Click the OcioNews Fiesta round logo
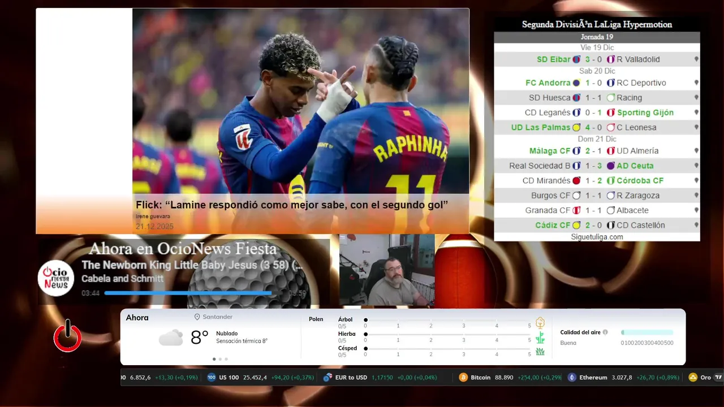 pyautogui.click(x=56, y=278)
